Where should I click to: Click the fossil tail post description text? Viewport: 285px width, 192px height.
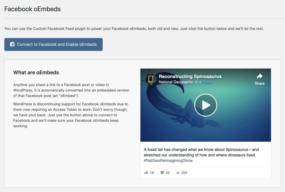(x=202, y=152)
